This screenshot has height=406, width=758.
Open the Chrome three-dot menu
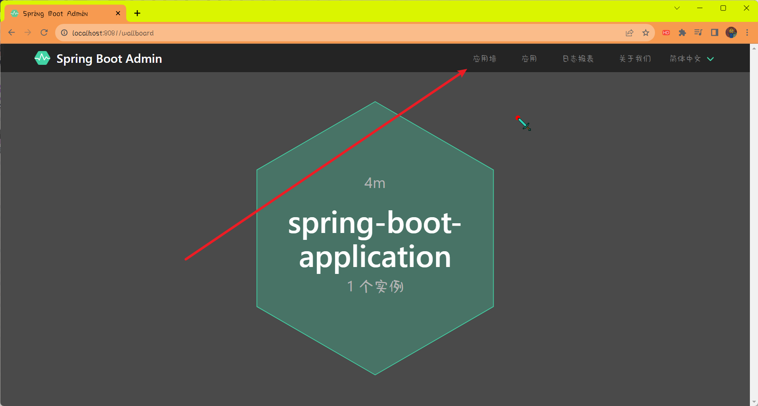pos(747,32)
